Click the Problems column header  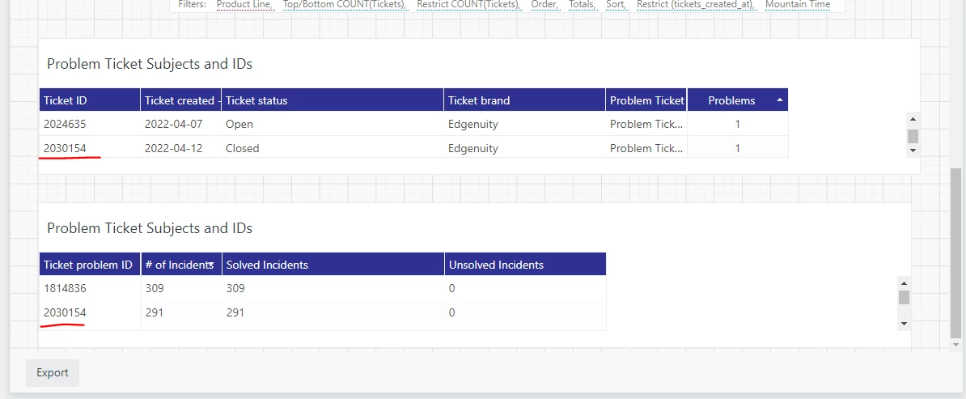tap(737, 100)
